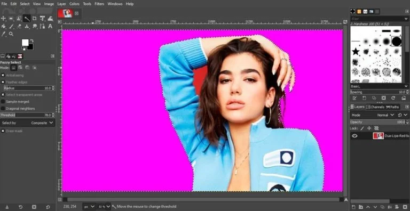Switch to the Channels tab
410x211 pixels.
[375, 107]
